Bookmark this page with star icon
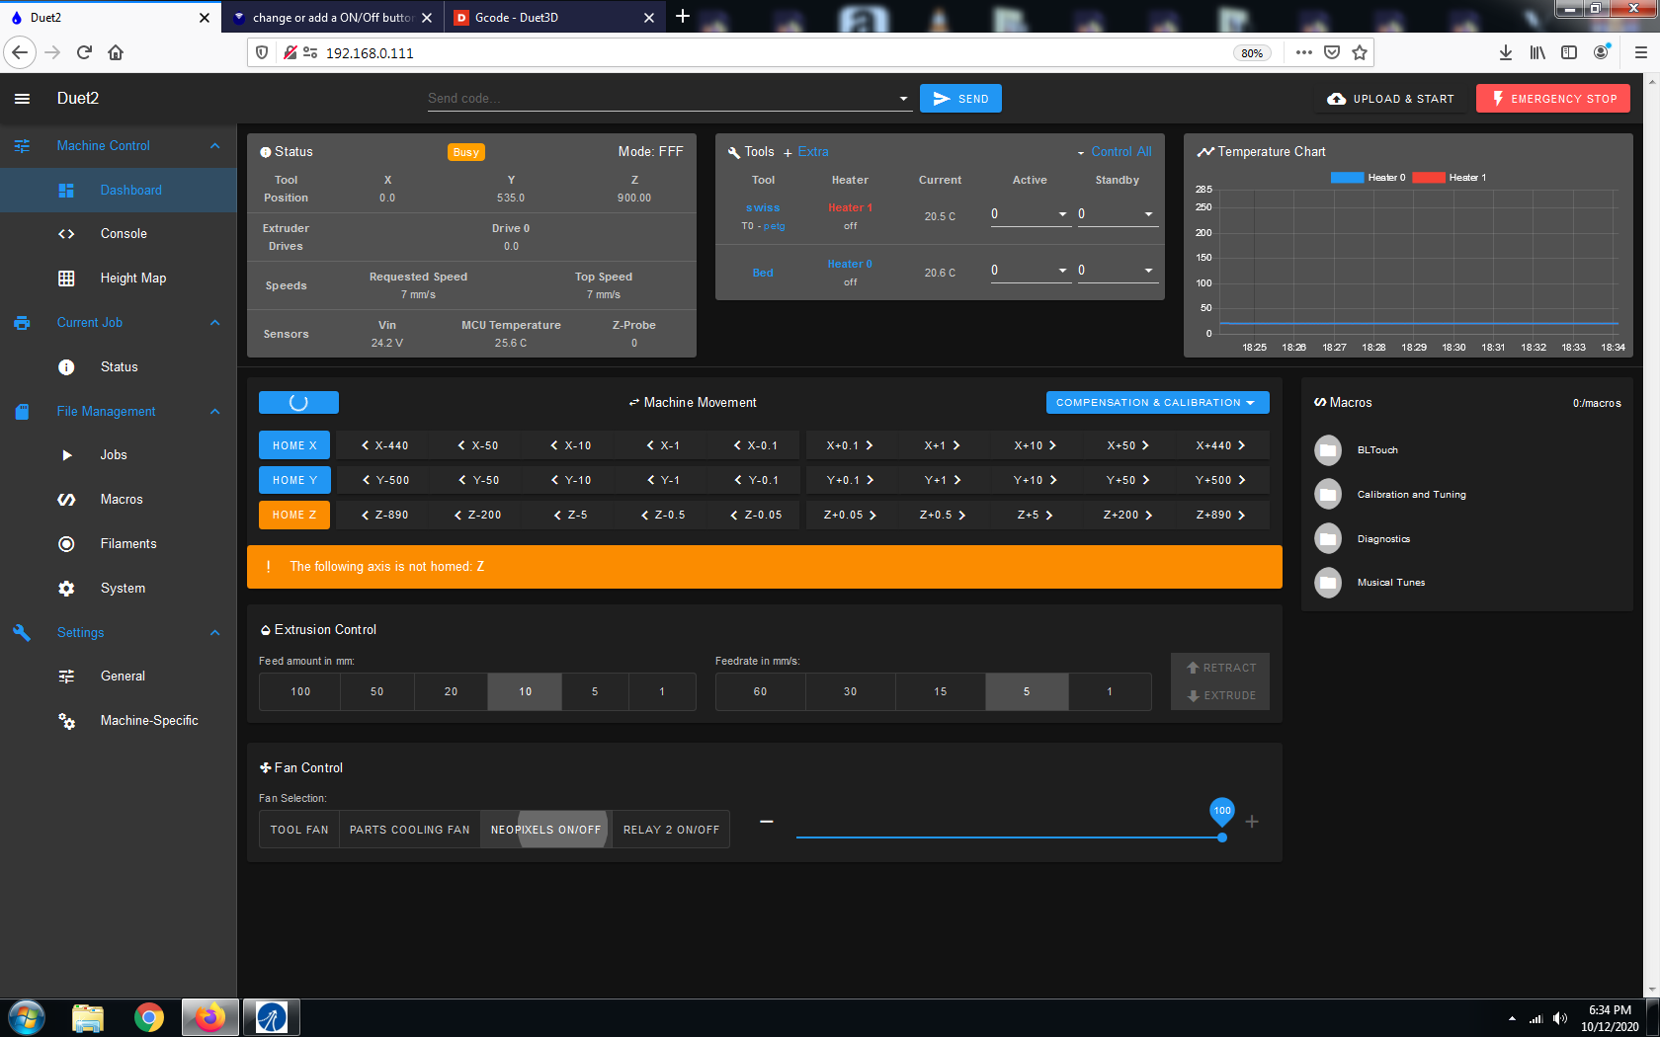Screen dimensions: 1660x1037 pyautogui.click(x=1360, y=52)
